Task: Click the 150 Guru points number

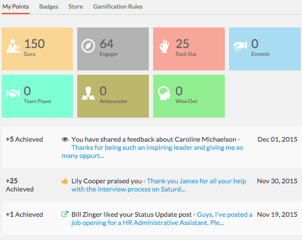Action: (34, 44)
